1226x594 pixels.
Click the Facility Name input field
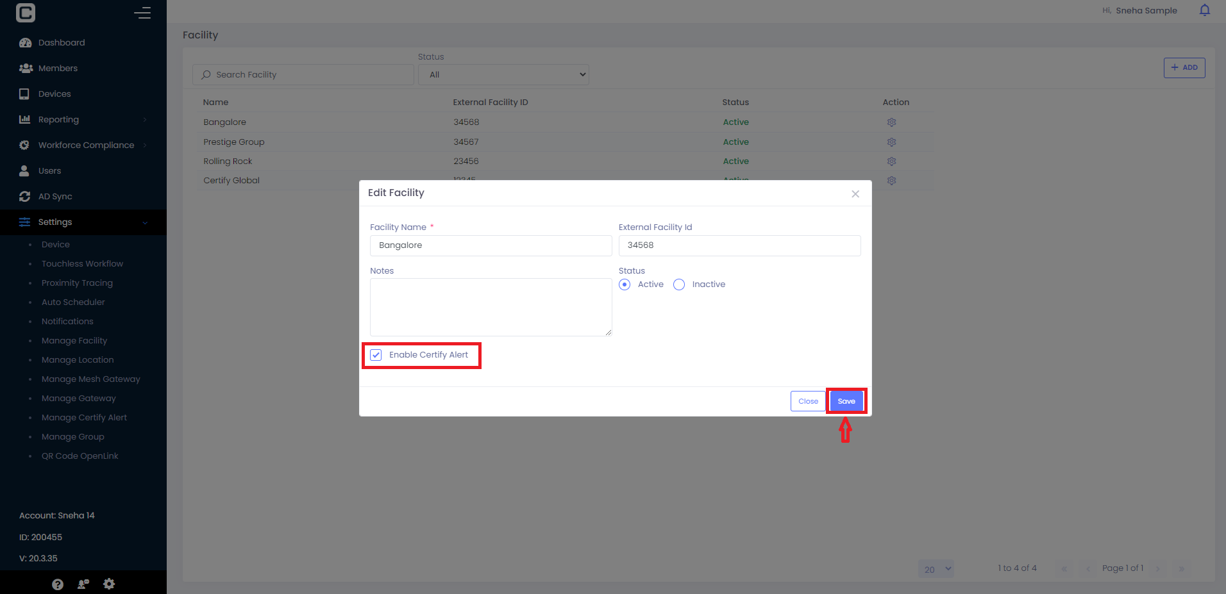pyautogui.click(x=491, y=245)
